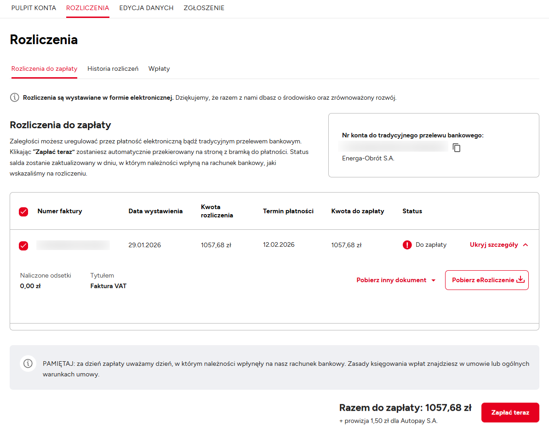This screenshot has height=432, width=549.
Task: Toggle the select-all checkbox beside Numer faktury
Action: (23, 211)
